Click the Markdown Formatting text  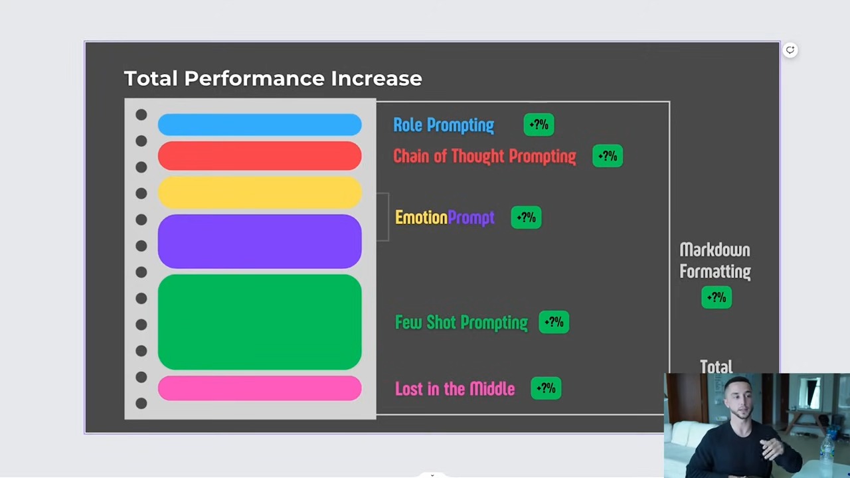[x=715, y=260]
